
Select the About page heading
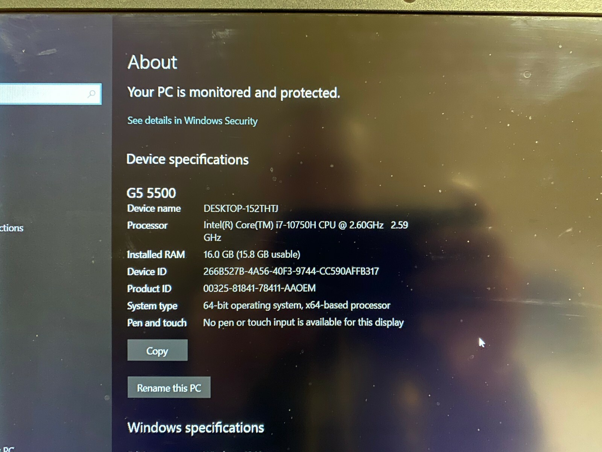click(152, 62)
